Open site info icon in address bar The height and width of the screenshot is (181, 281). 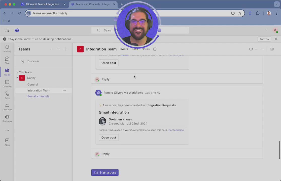(x=29, y=13)
